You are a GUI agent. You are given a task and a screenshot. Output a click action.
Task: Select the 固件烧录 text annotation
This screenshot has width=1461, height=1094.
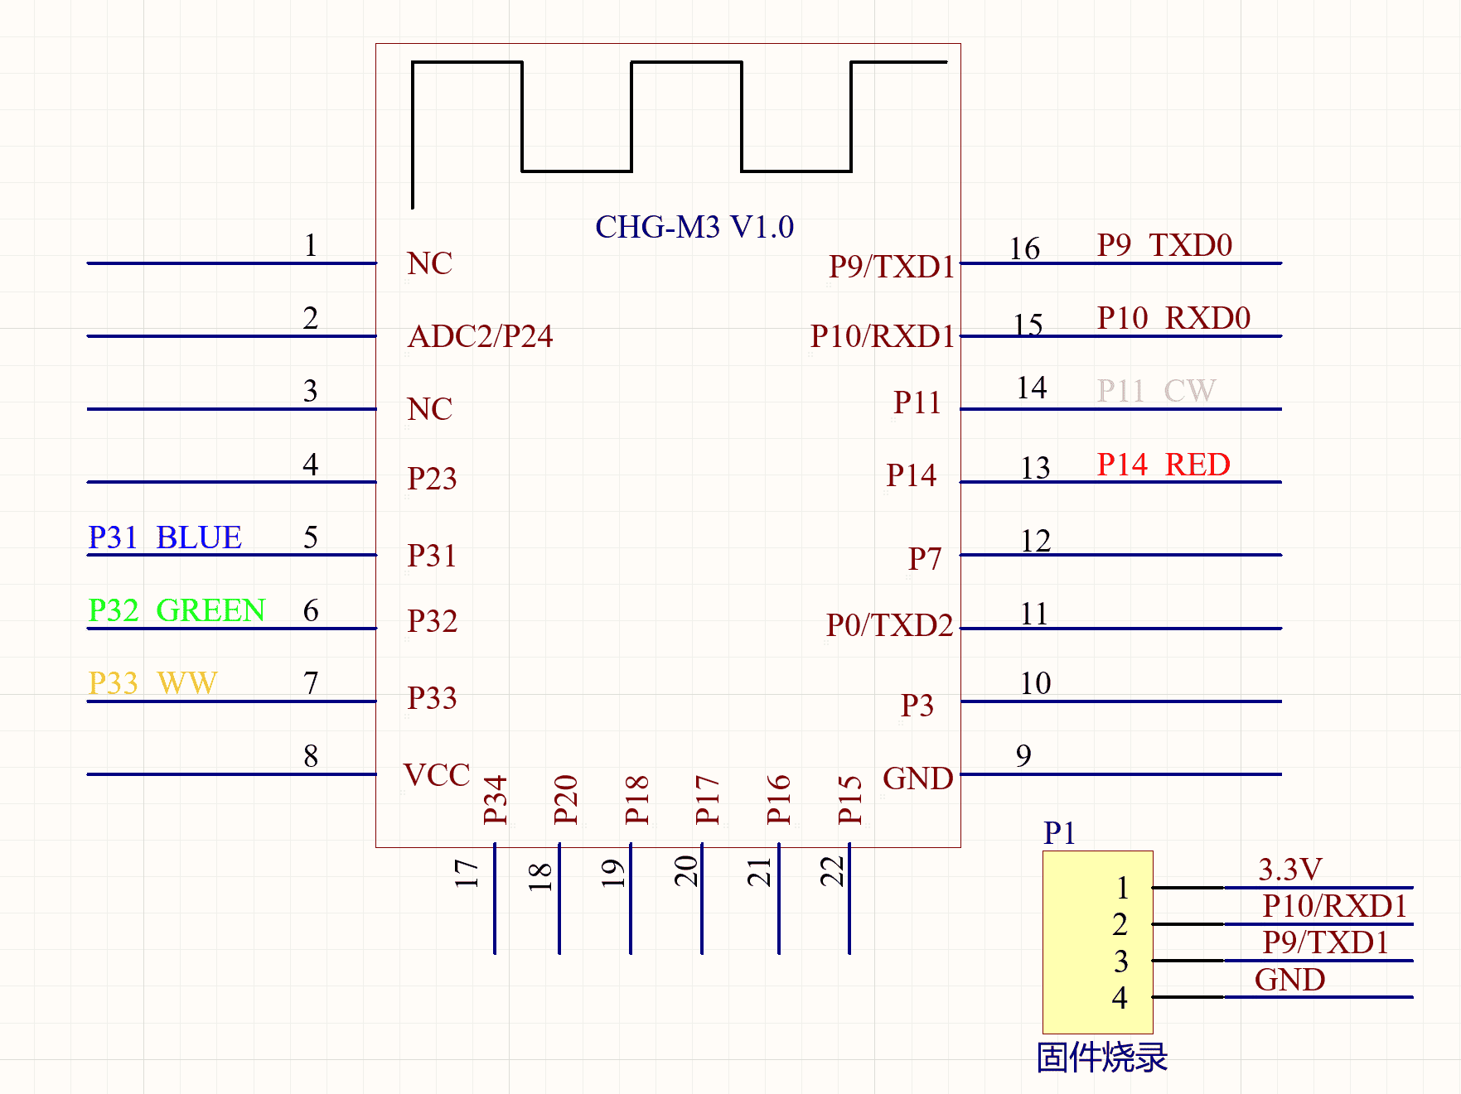tap(1101, 1058)
